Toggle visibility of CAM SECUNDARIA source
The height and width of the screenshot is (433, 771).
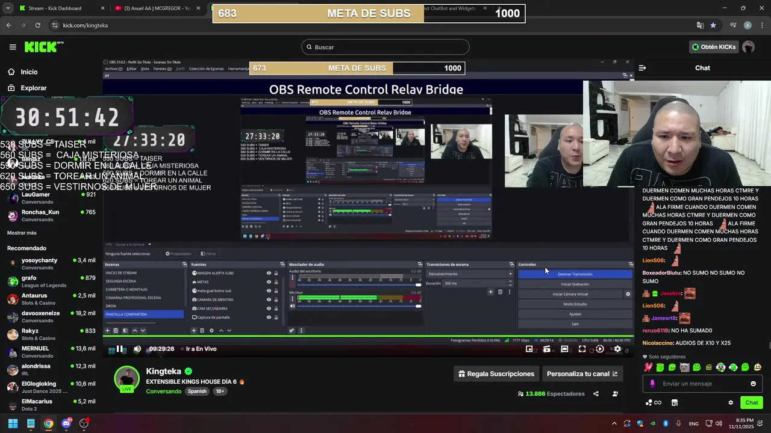point(269,308)
